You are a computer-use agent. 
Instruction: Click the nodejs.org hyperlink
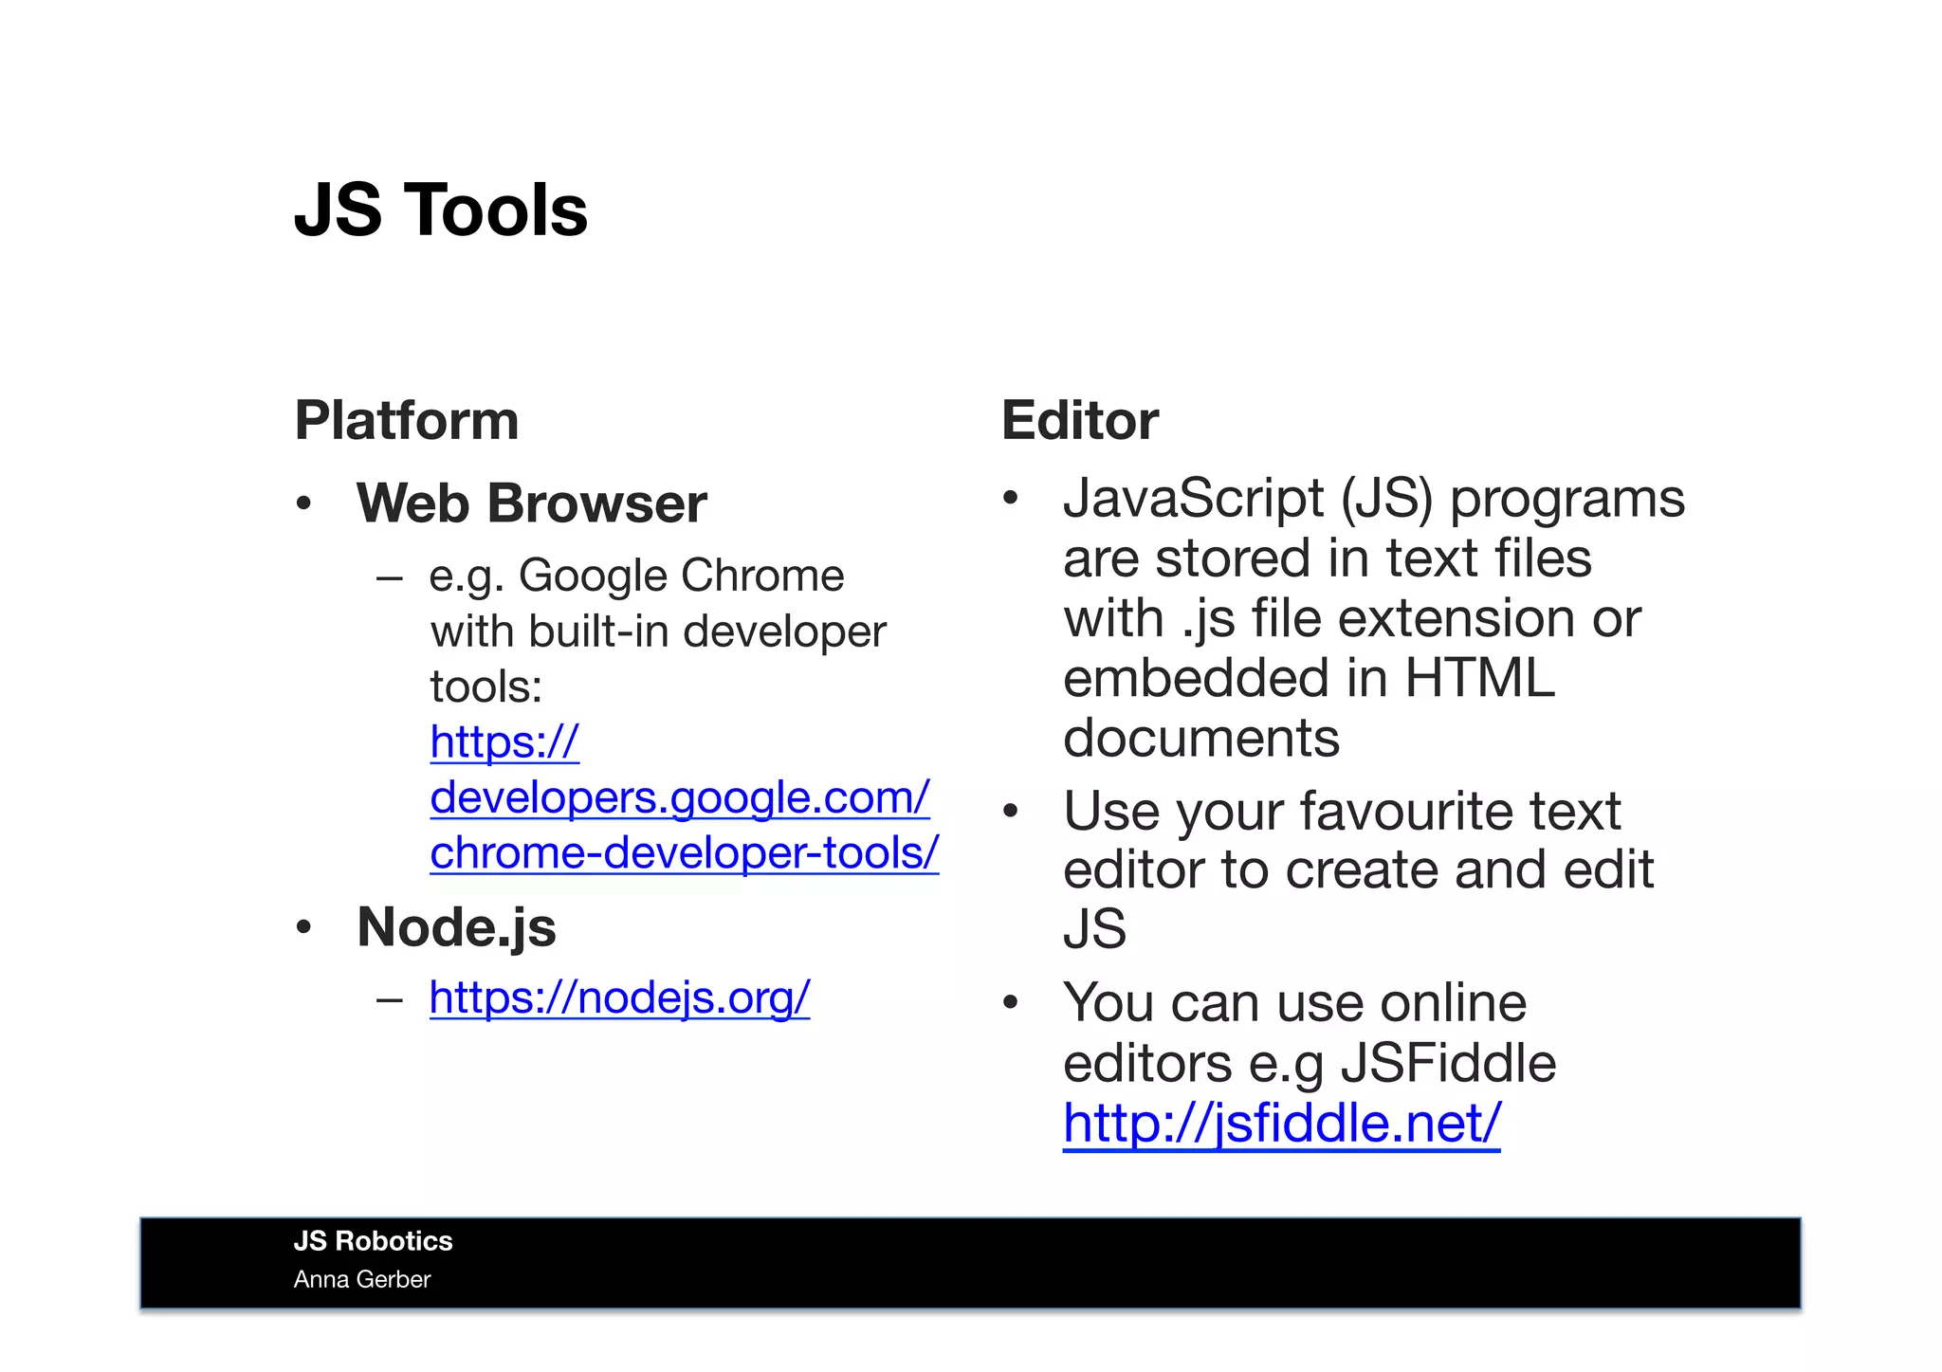(x=619, y=997)
